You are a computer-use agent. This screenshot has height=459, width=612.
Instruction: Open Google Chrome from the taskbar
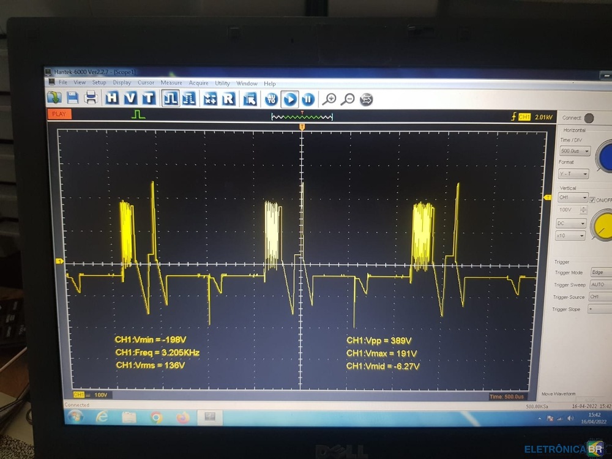click(x=156, y=417)
